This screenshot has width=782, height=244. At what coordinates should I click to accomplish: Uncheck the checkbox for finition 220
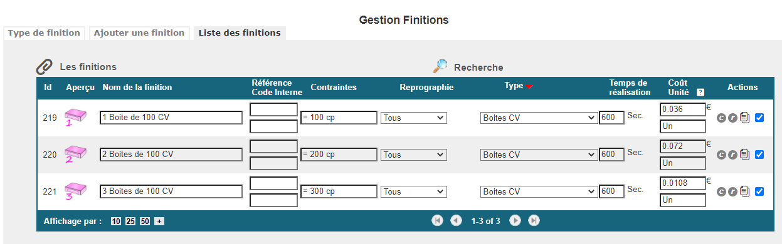[759, 155]
